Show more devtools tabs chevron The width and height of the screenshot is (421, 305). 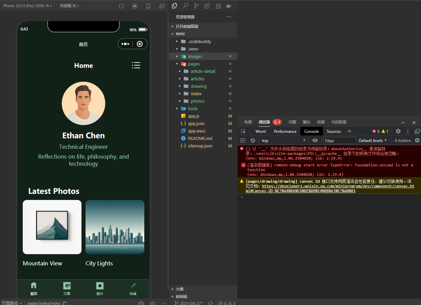coord(349,131)
